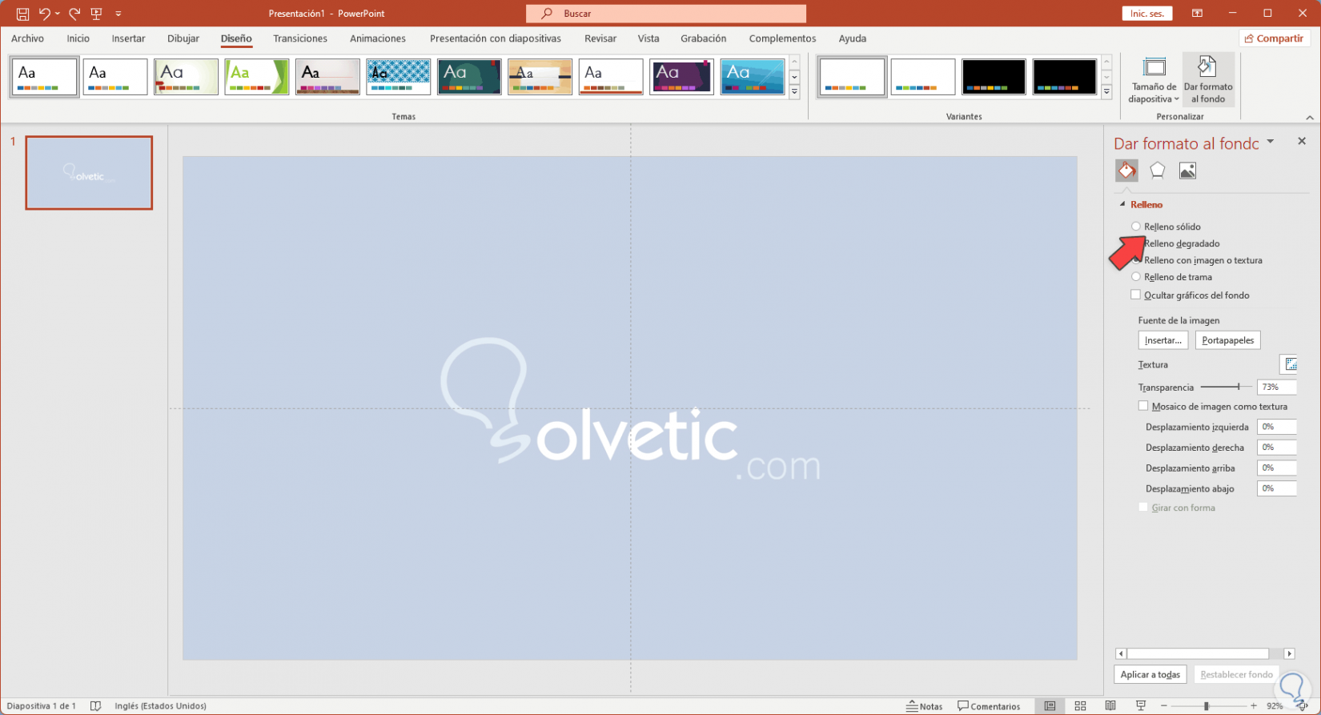Screen dimensions: 1321x715
Task: Click the Buscar search box
Action: coord(666,14)
